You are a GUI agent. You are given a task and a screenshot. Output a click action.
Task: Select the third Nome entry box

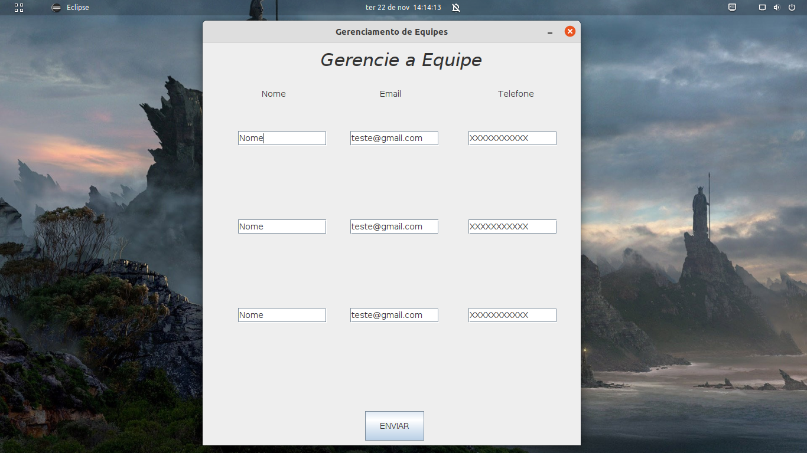tap(282, 314)
